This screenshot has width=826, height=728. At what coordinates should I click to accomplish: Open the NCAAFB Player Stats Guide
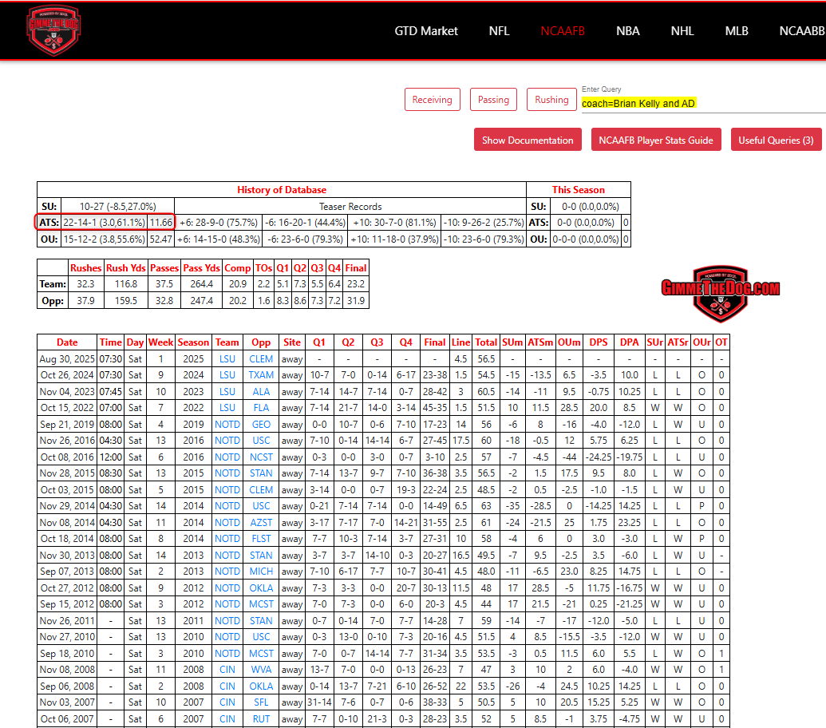(656, 139)
